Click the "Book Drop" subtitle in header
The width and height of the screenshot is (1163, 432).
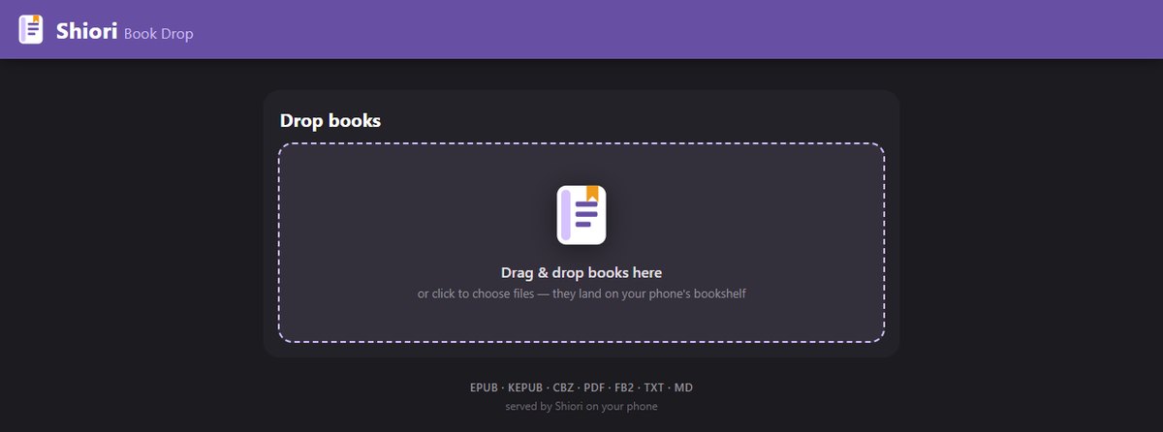158,34
